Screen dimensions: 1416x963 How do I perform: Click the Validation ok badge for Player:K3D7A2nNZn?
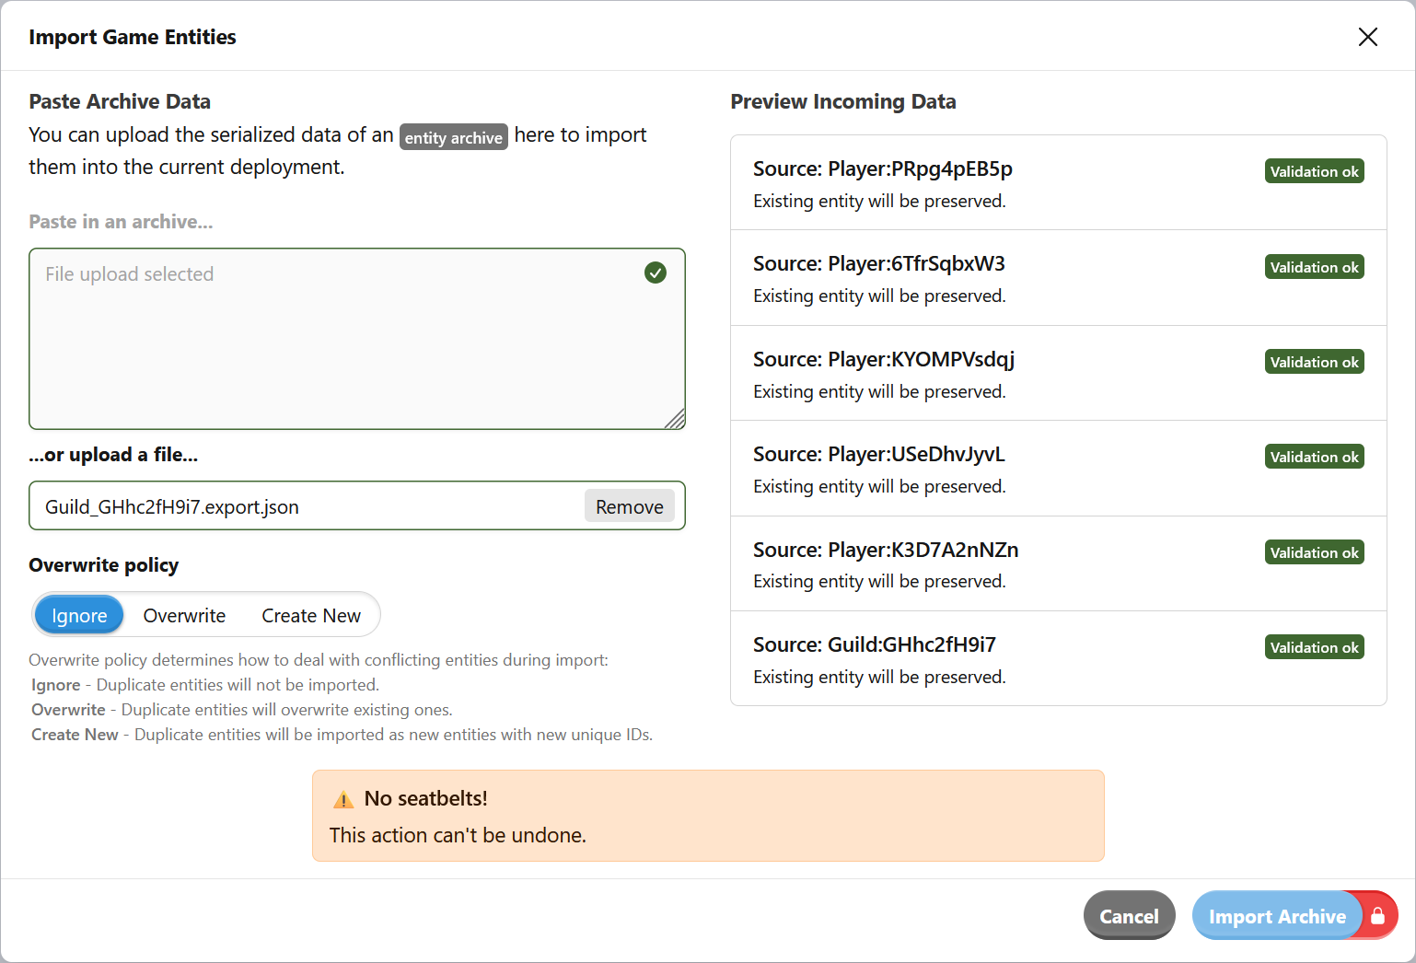pyautogui.click(x=1314, y=551)
